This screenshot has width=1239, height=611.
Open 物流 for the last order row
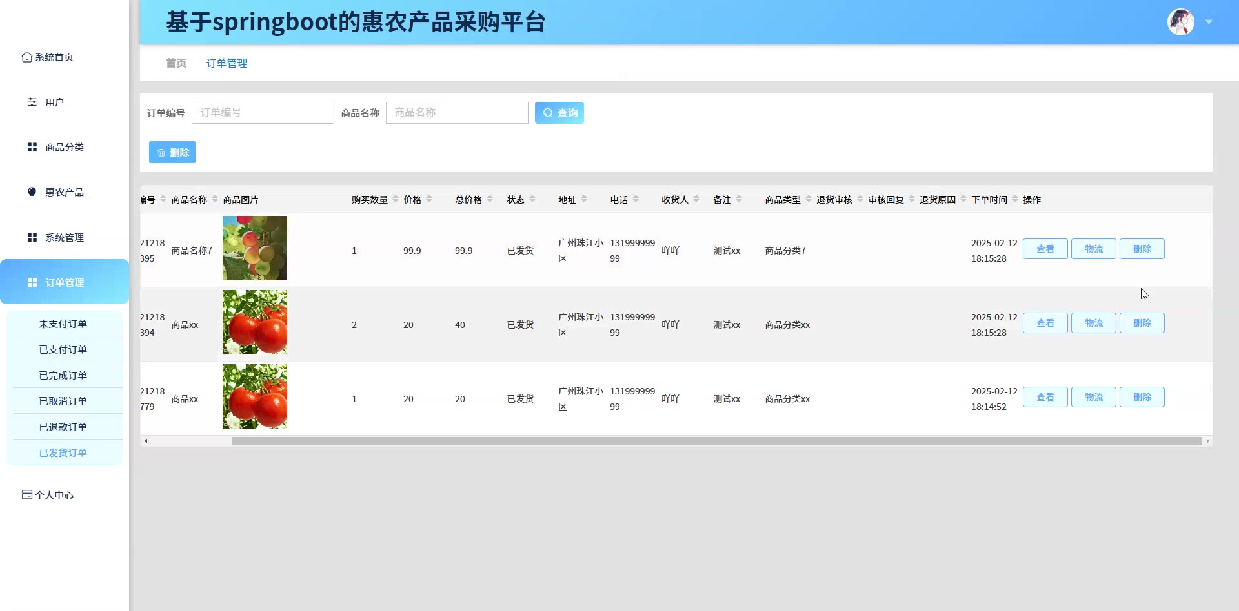pyautogui.click(x=1093, y=397)
